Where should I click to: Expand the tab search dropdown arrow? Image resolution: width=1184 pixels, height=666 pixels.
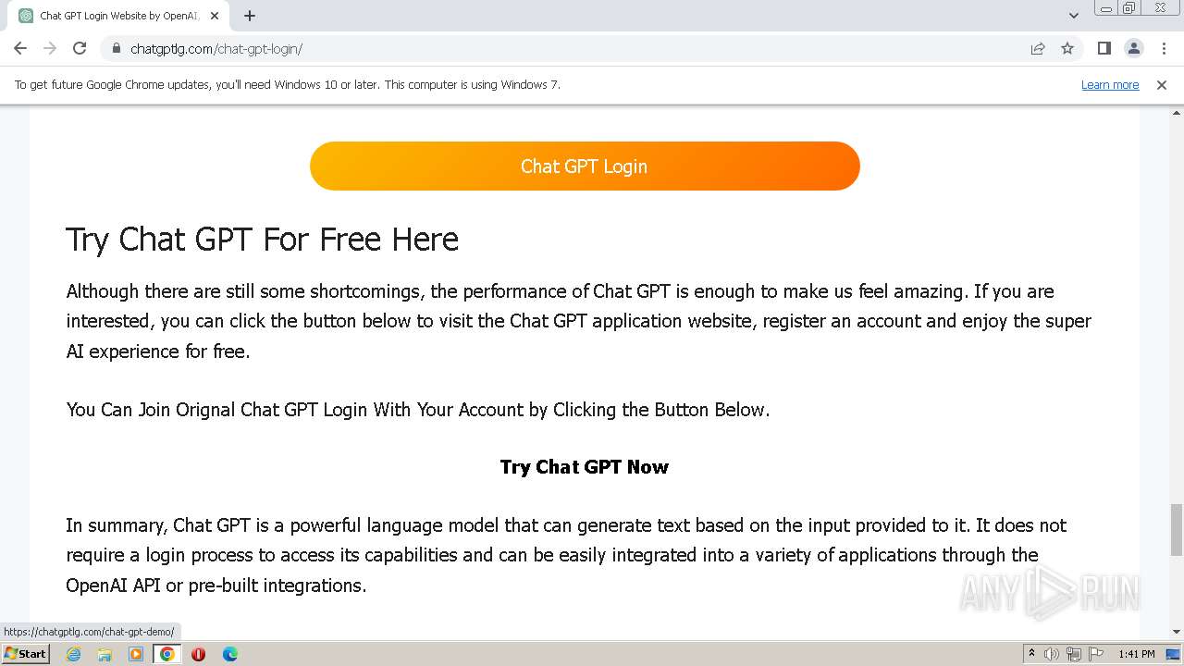coord(1074,16)
